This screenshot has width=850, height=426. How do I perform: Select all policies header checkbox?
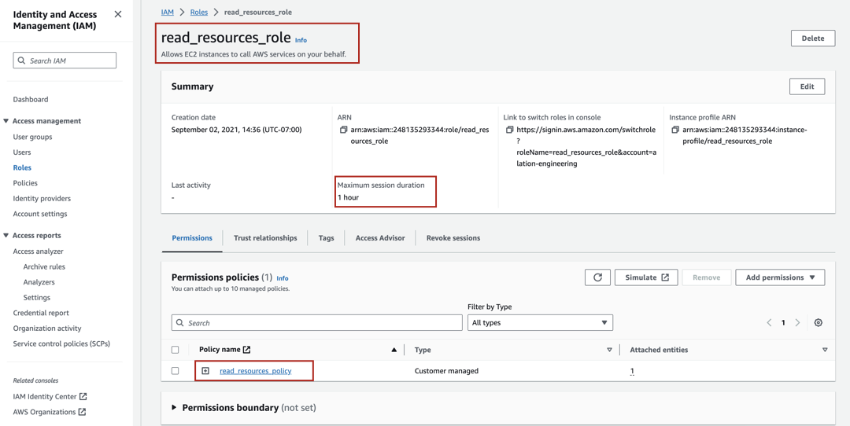(x=175, y=351)
